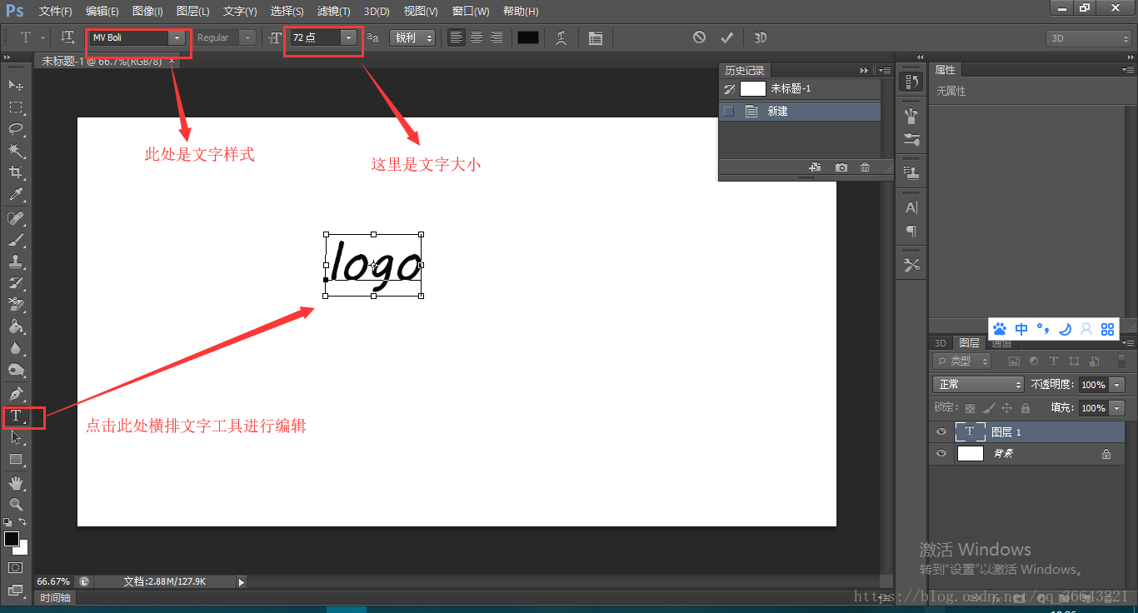Open the 滤镜(T) menu
The height and width of the screenshot is (613, 1138).
click(333, 12)
